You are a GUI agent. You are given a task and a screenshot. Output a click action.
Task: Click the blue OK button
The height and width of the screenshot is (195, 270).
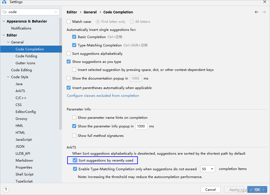(257, 189)
